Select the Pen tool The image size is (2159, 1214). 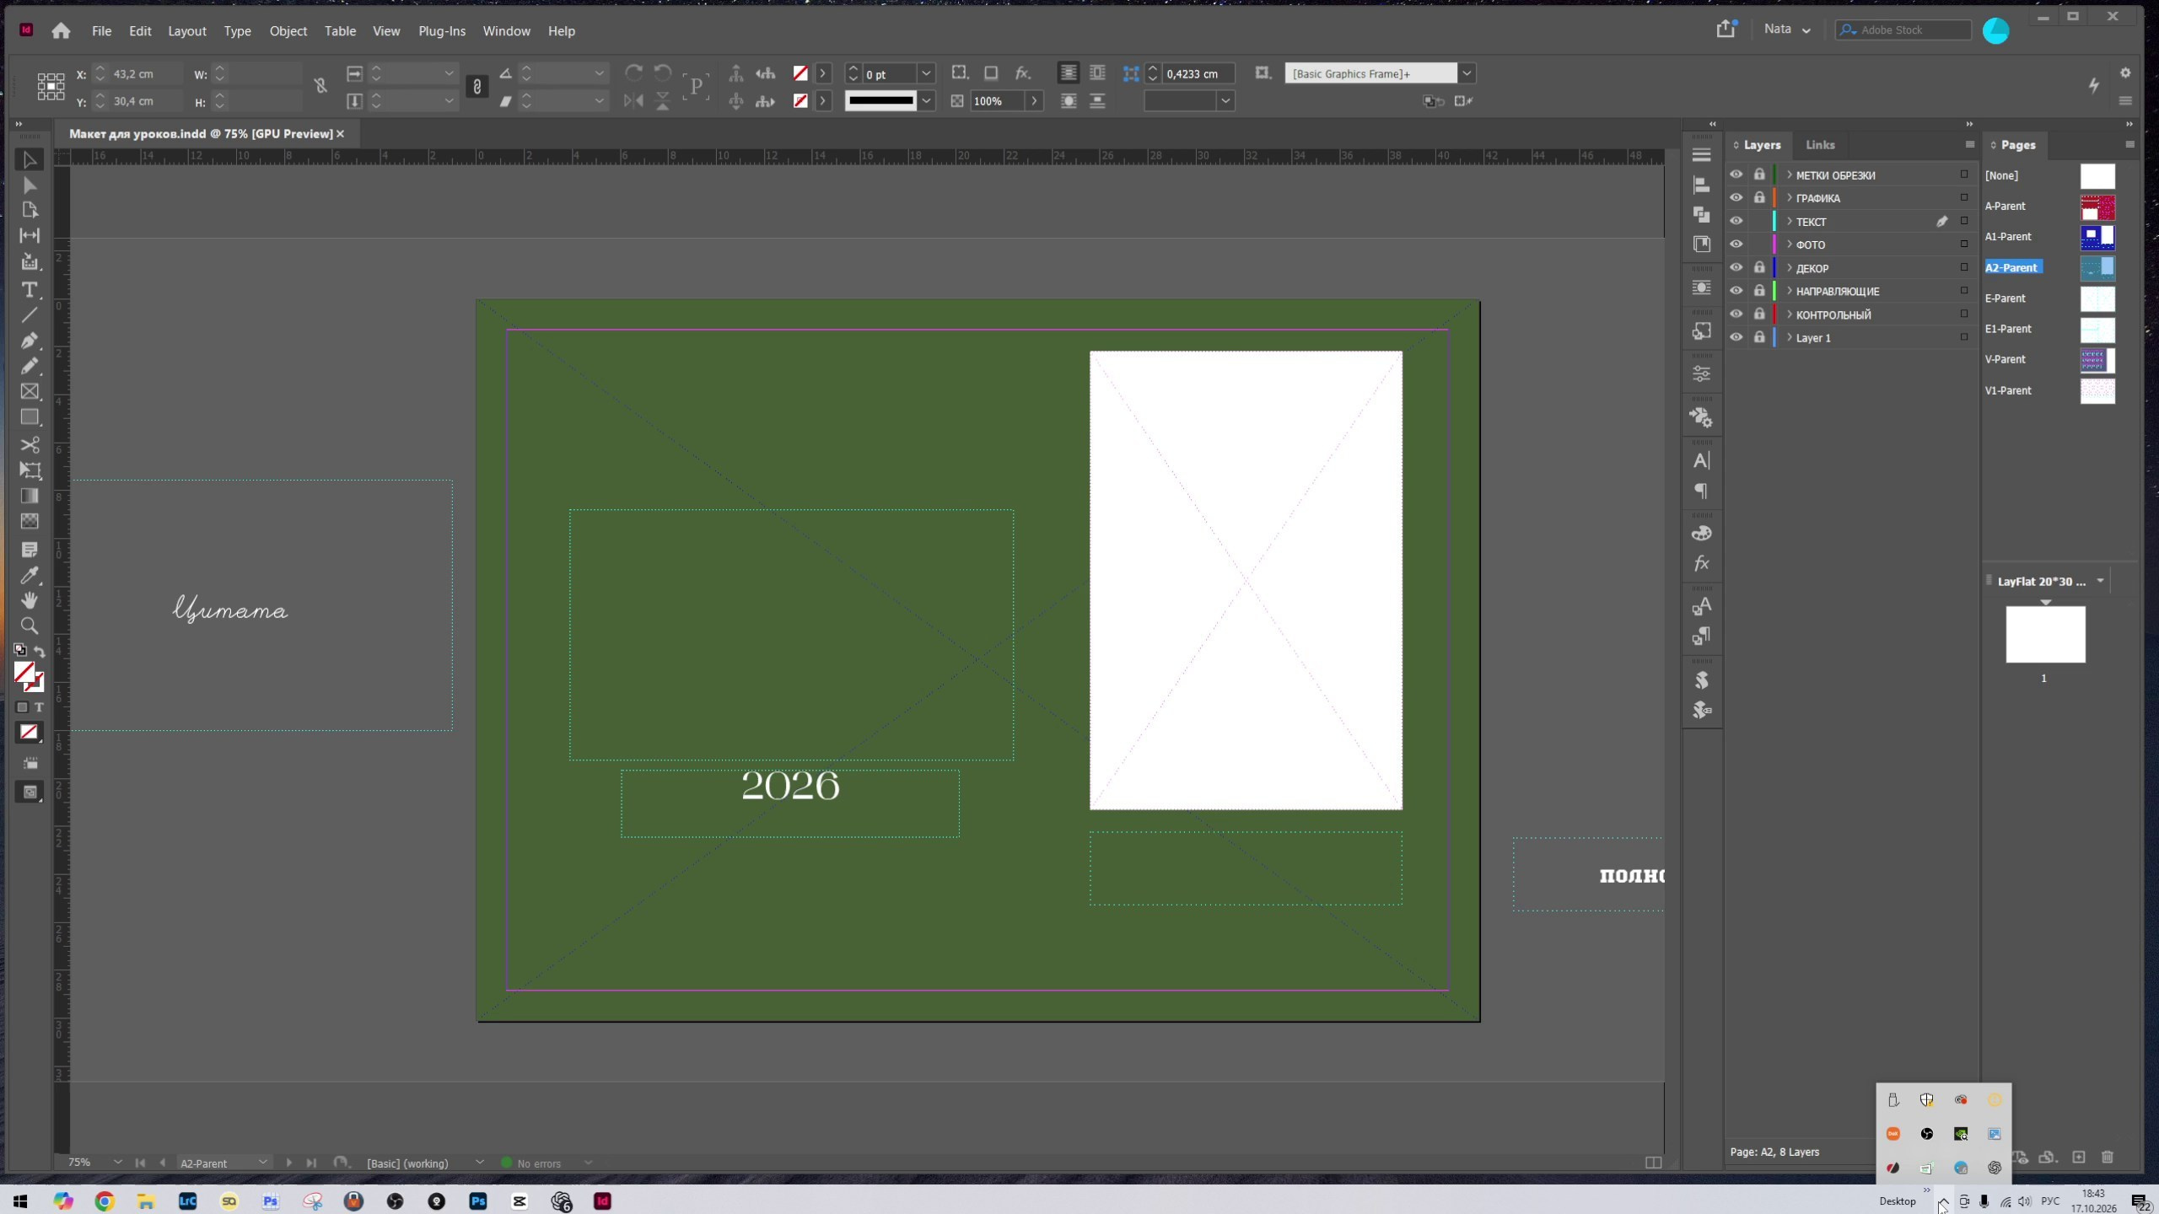[x=30, y=340]
